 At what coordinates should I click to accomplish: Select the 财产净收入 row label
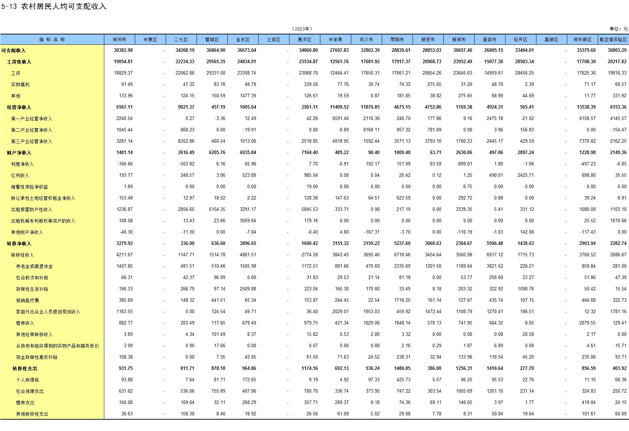pyautogui.click(x=19, y=153)
